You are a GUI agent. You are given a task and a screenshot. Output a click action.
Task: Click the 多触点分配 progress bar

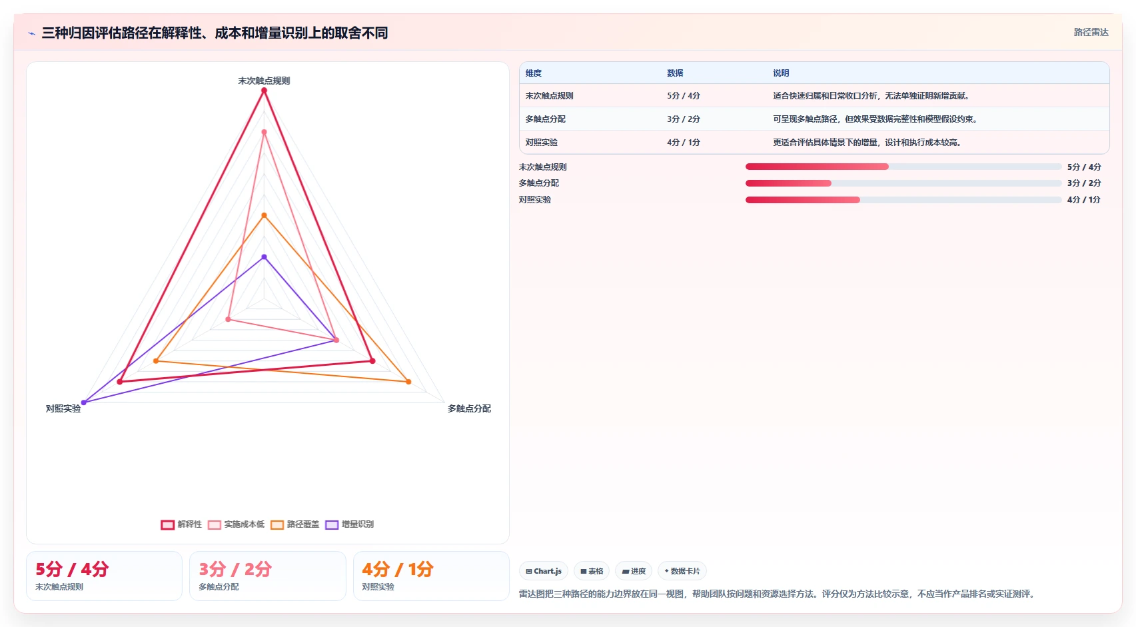[903, 183]
